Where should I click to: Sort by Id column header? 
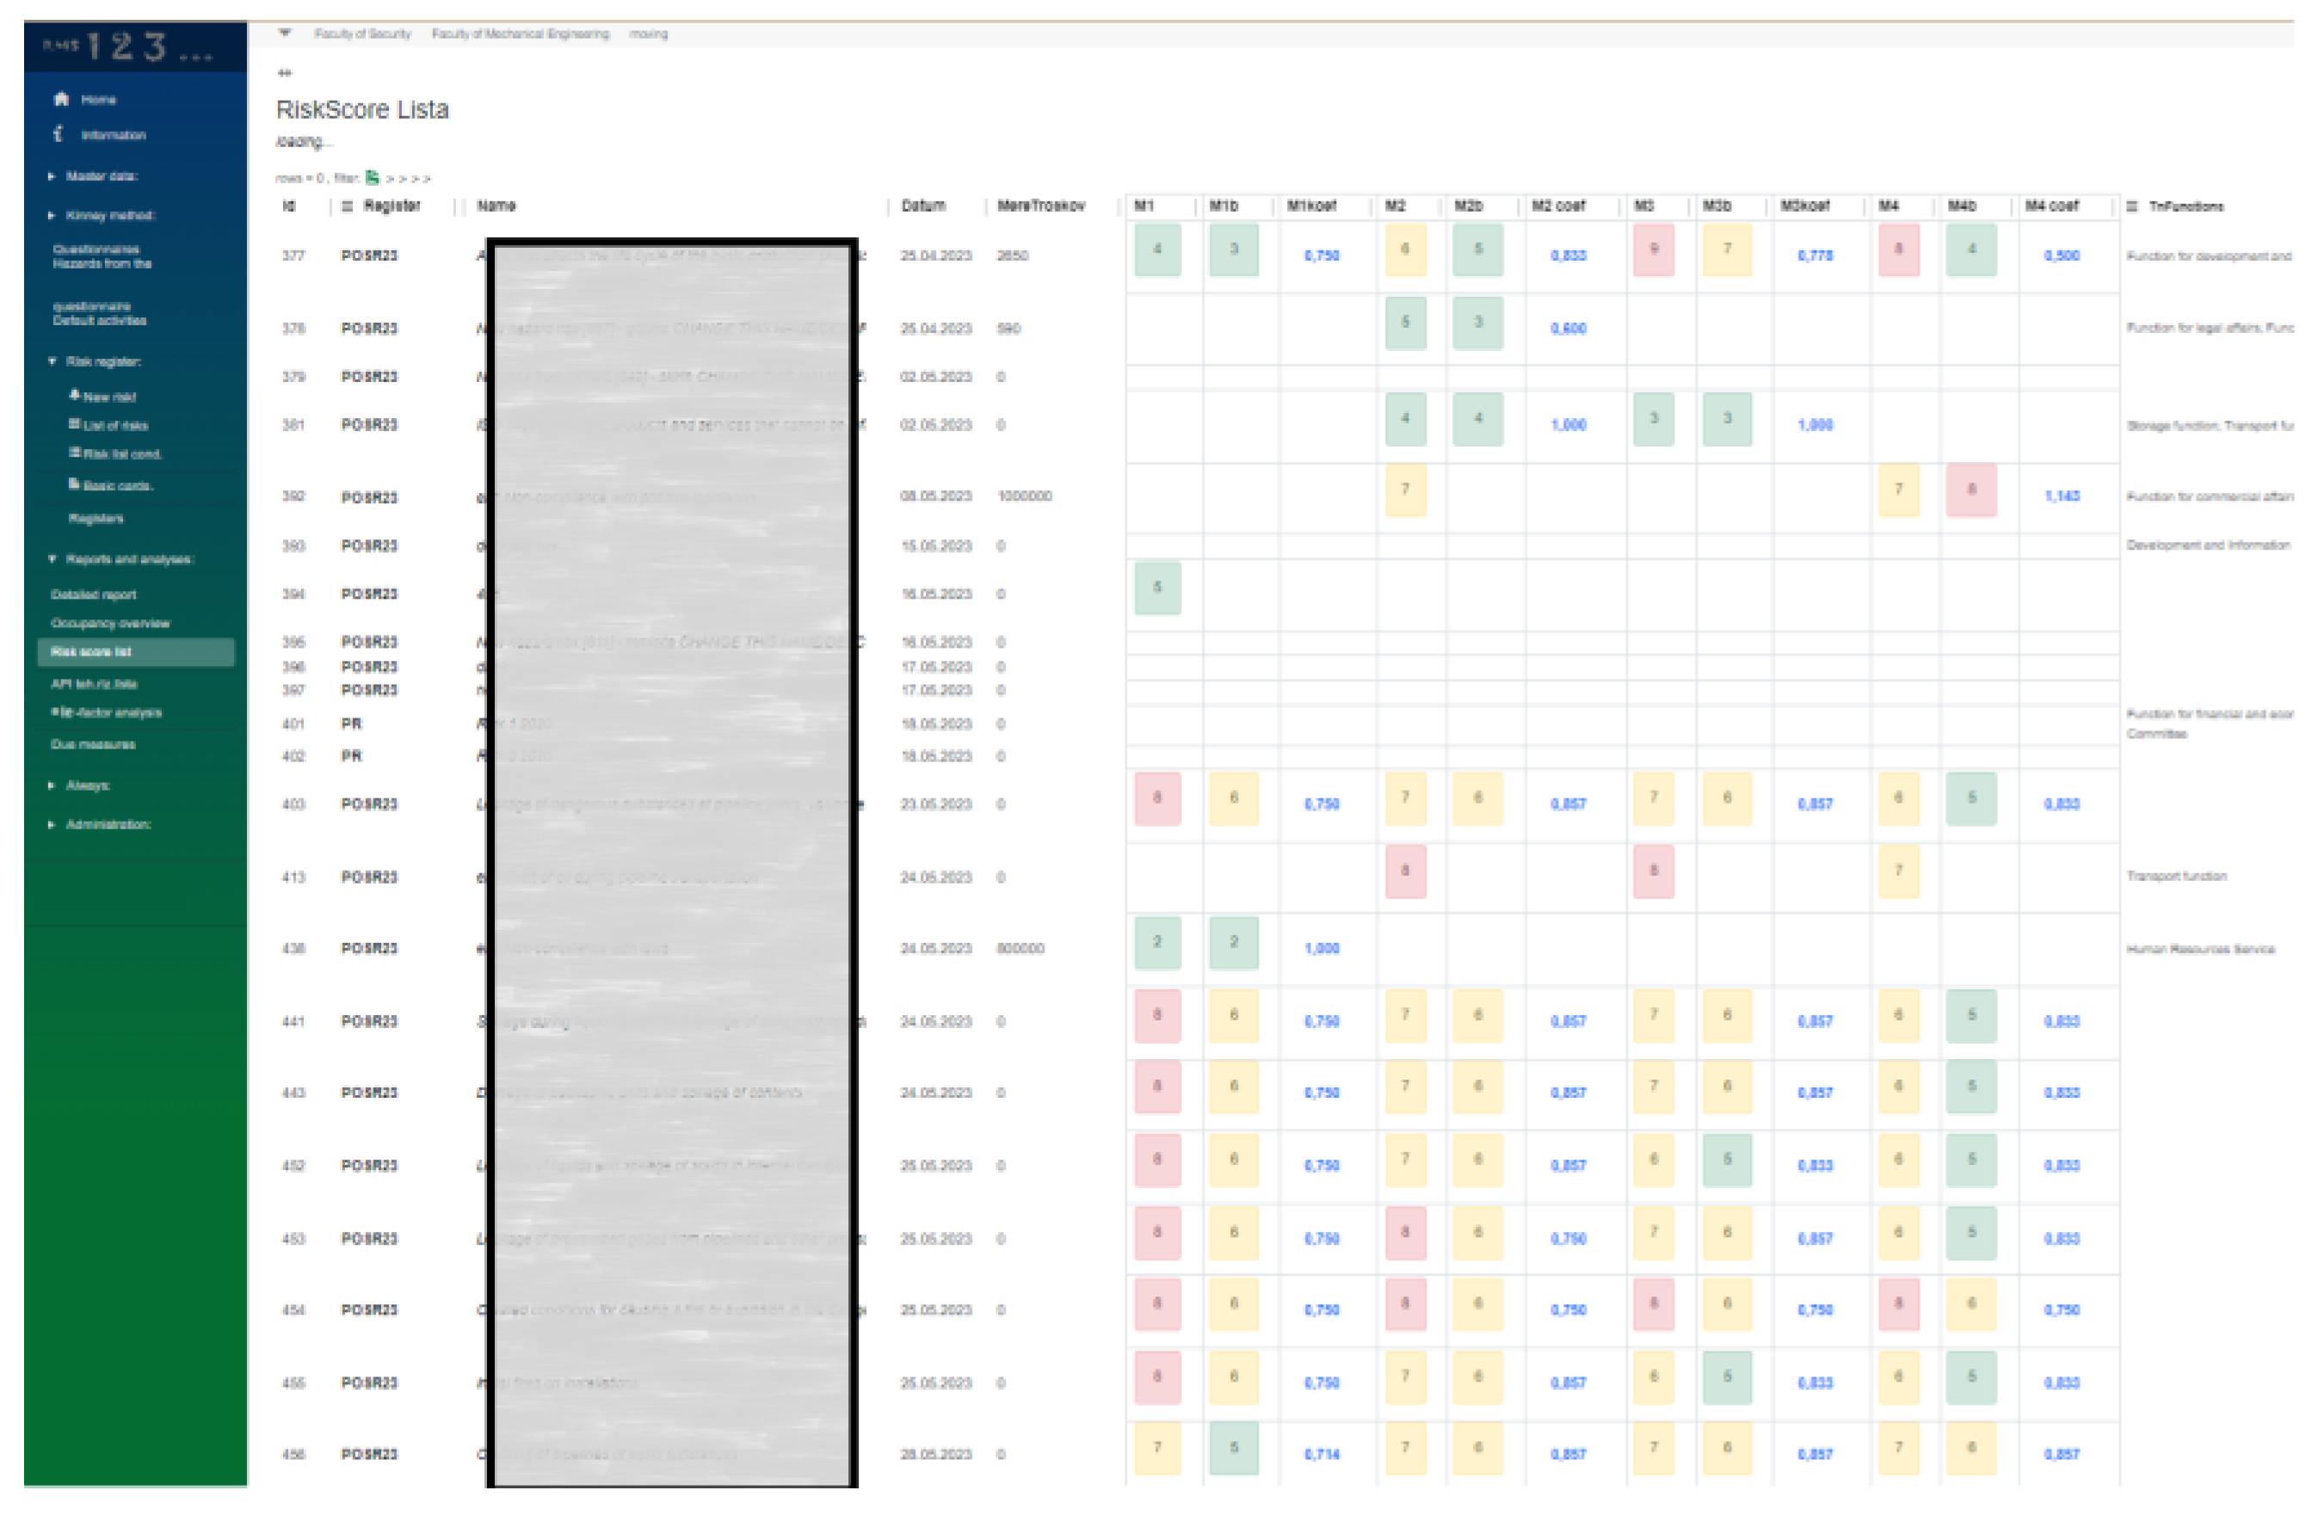[x=289, y=206]
